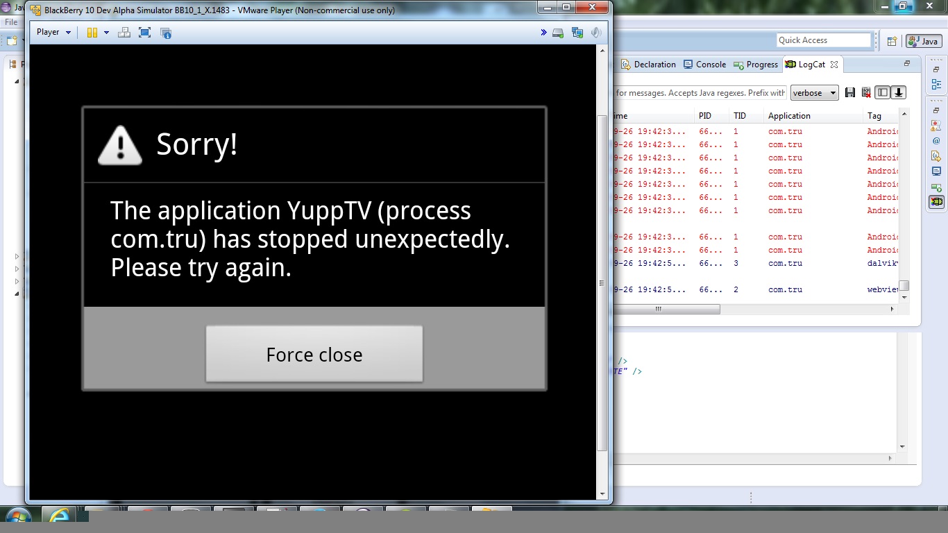This screenshot has height=533, width=948.
Task: Toggle the saved filters panel in LogCat
Action: click(x=883, y=92)
